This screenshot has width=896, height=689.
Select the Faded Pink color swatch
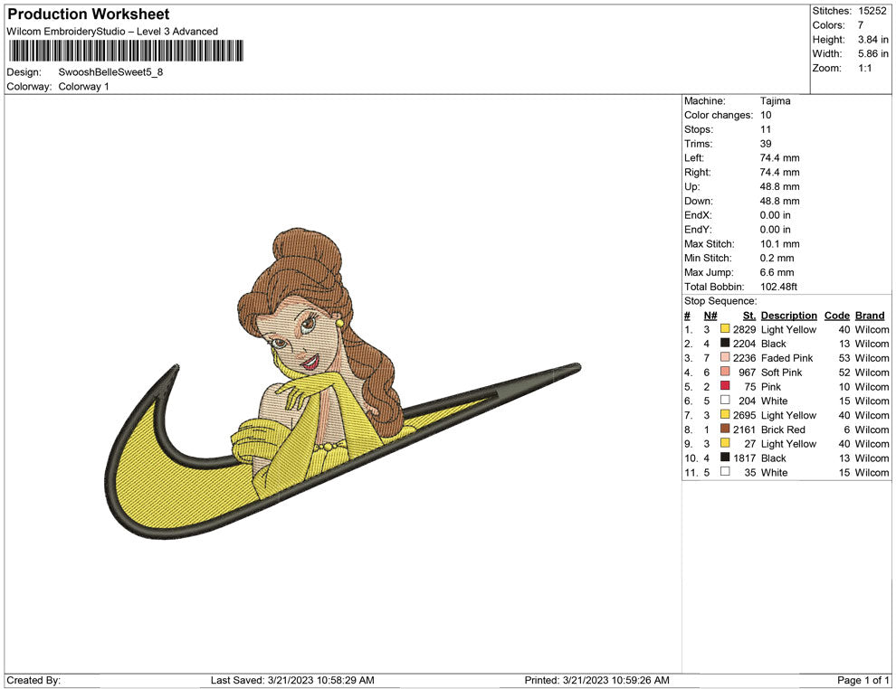click(x=725, y=358)
